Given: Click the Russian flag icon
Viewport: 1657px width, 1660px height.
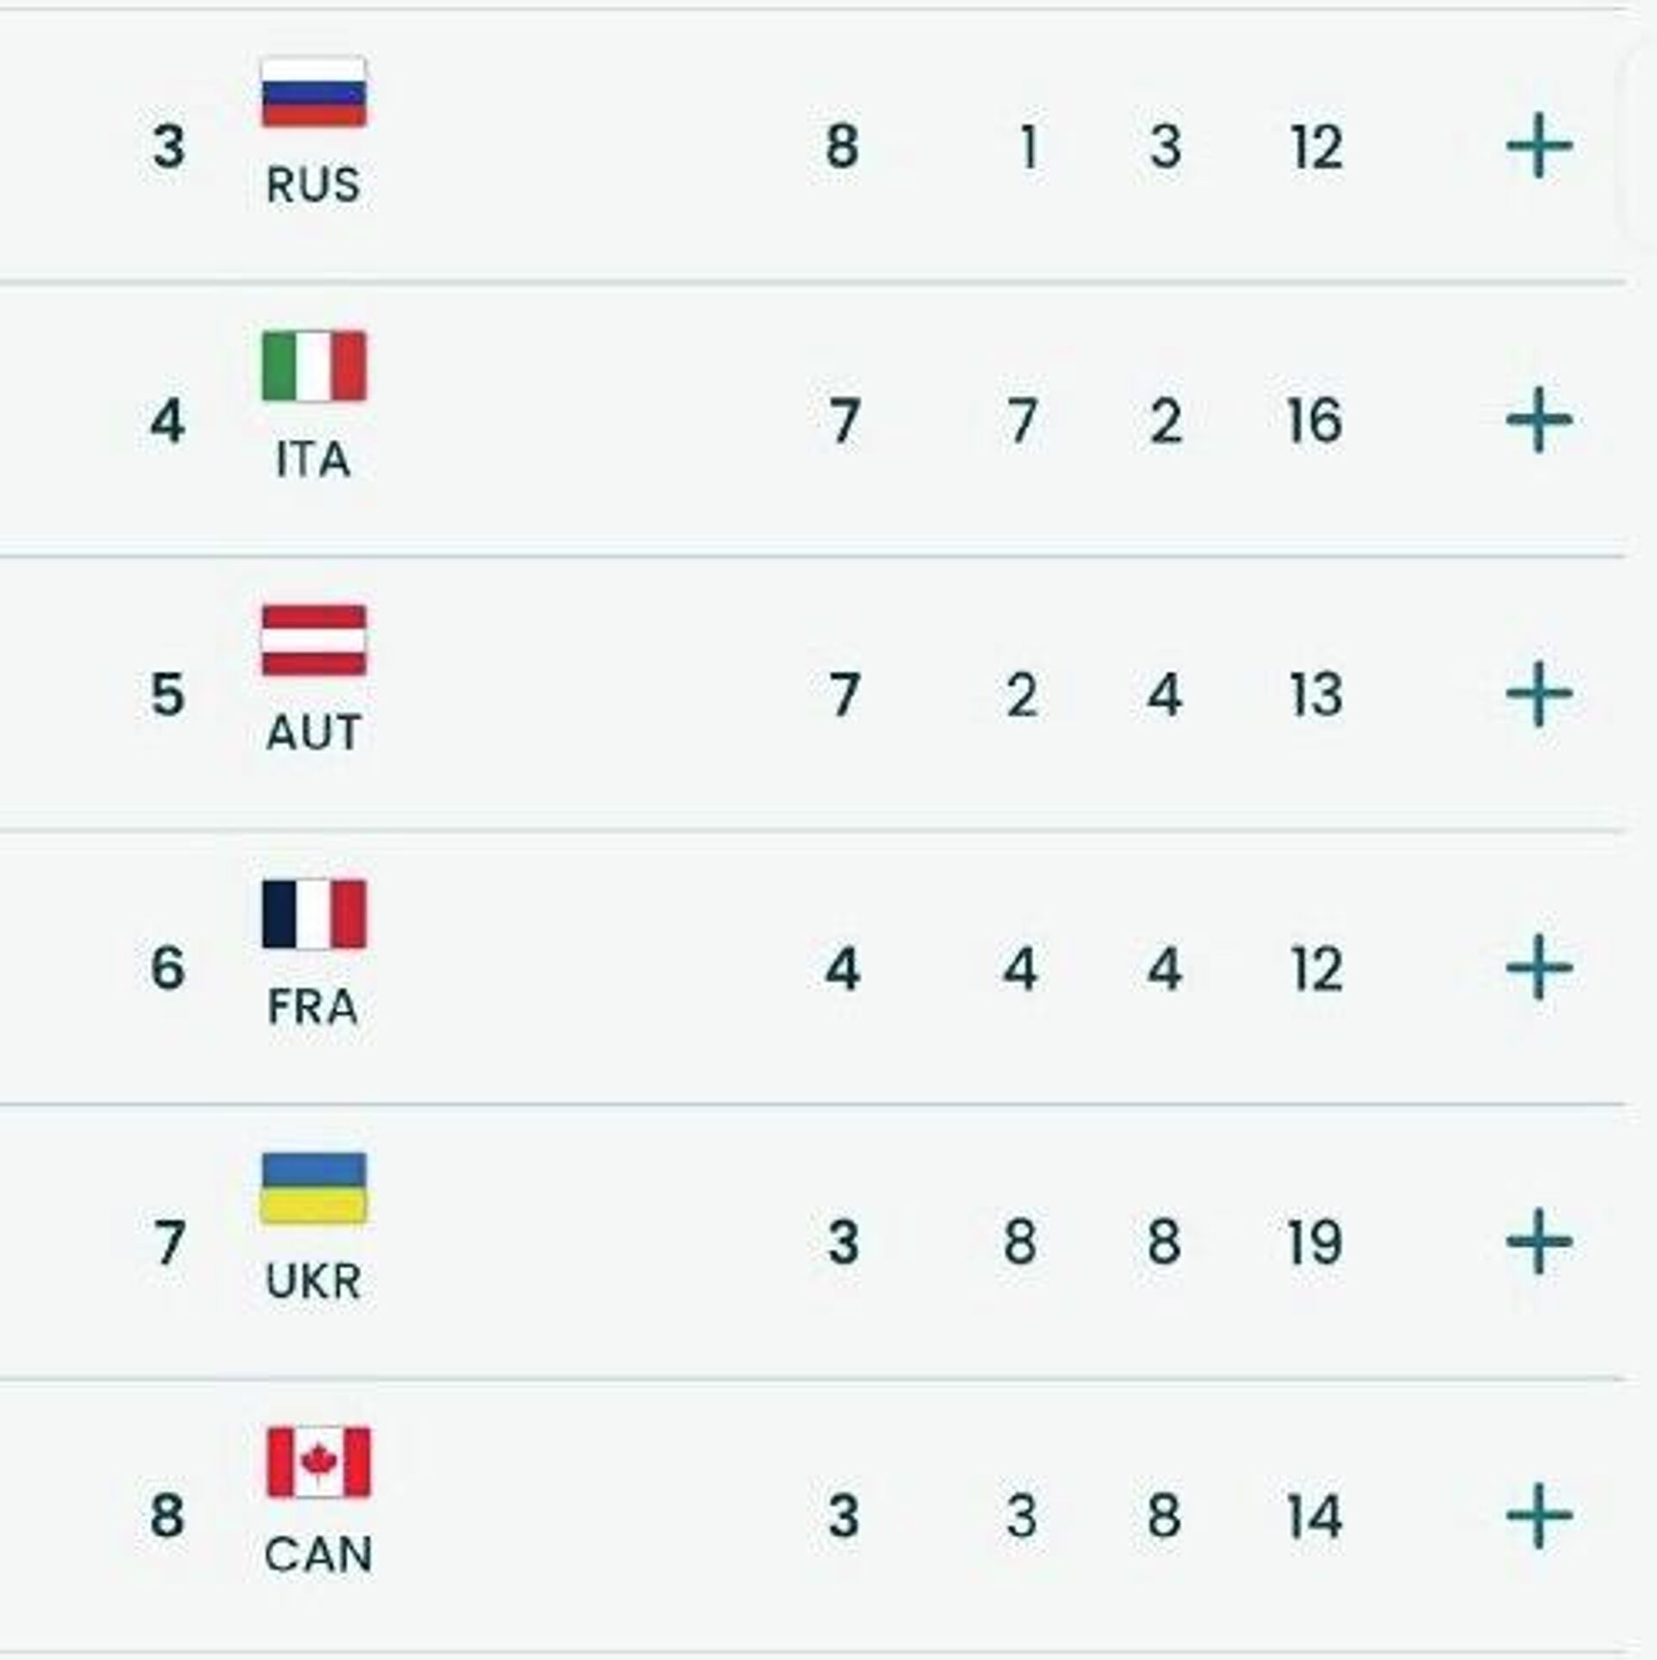Looking at the screenshot, I should 314,92.
